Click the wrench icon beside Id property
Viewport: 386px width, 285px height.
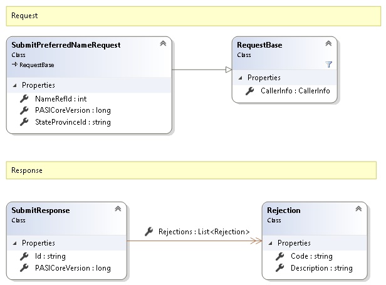pos(25,256)
